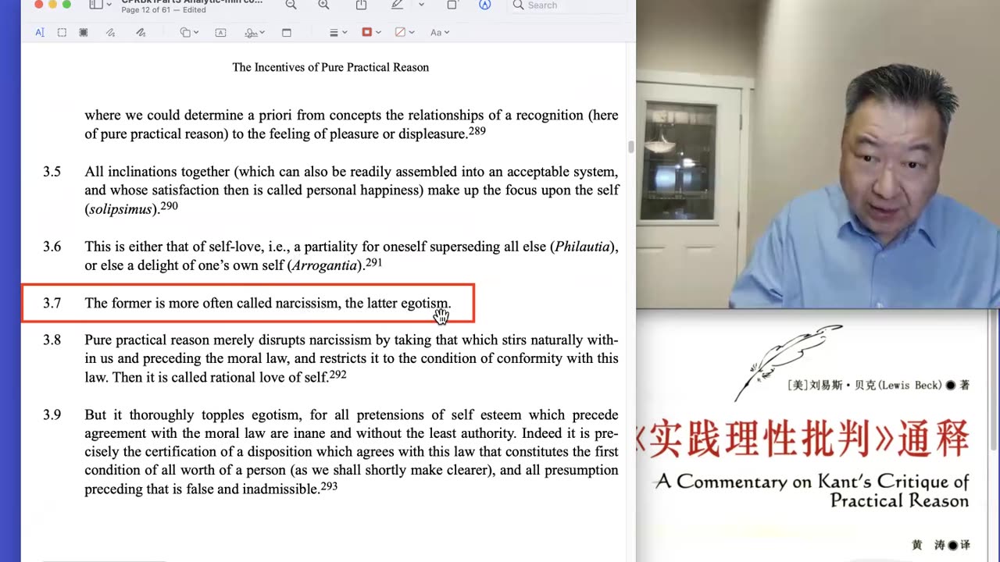The height and width of the screenshot is (562, 1000).
Task: Click paragraph number 3.5
Action: tap(52, 172)
